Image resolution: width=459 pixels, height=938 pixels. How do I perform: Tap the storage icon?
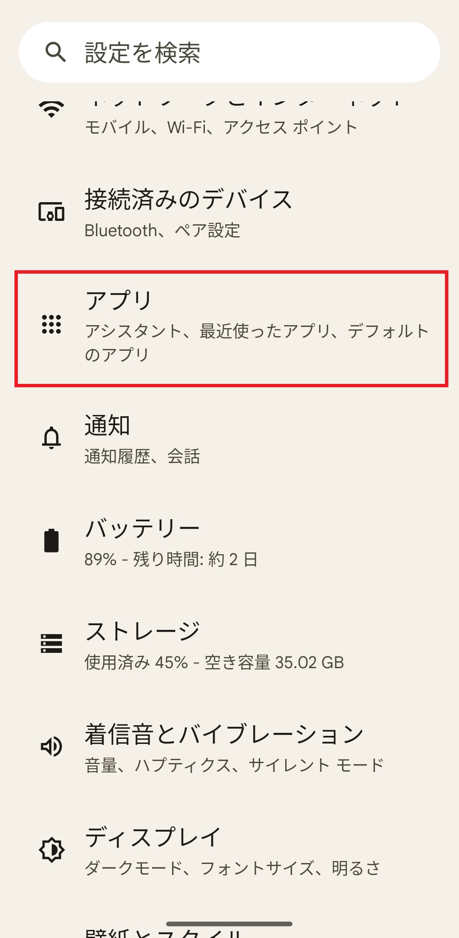coord(51,643)
